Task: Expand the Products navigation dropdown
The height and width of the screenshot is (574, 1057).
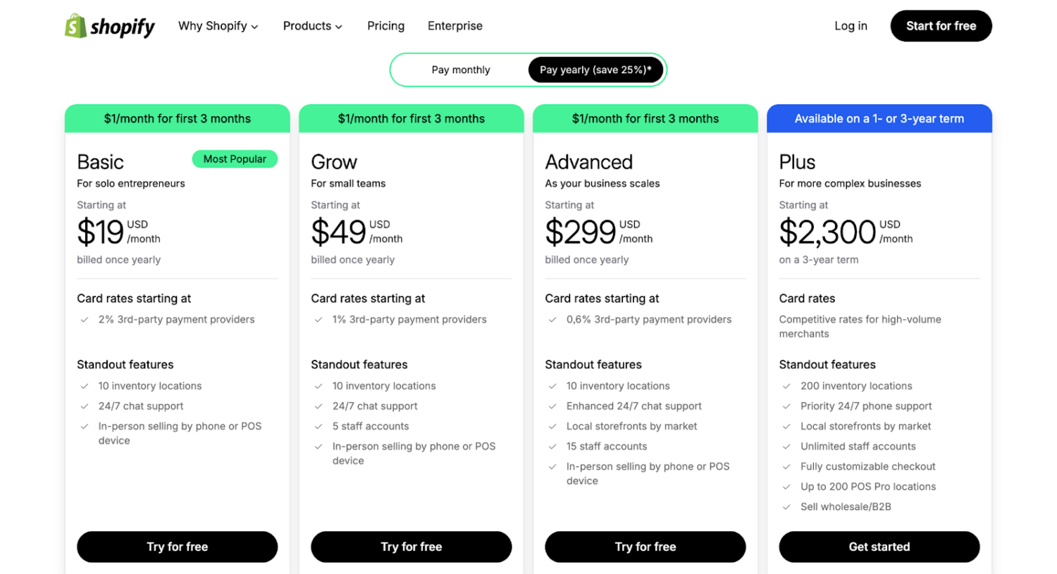Action: point(312,26)
